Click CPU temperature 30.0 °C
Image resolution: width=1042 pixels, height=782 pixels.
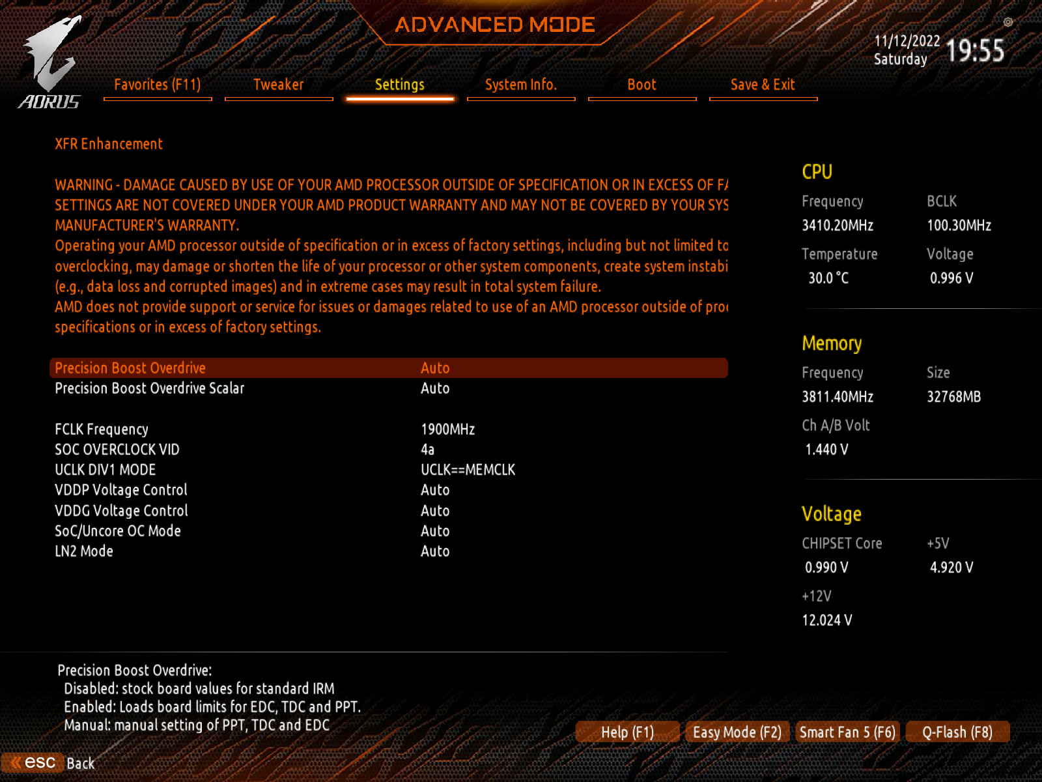[x=829, y=278]
